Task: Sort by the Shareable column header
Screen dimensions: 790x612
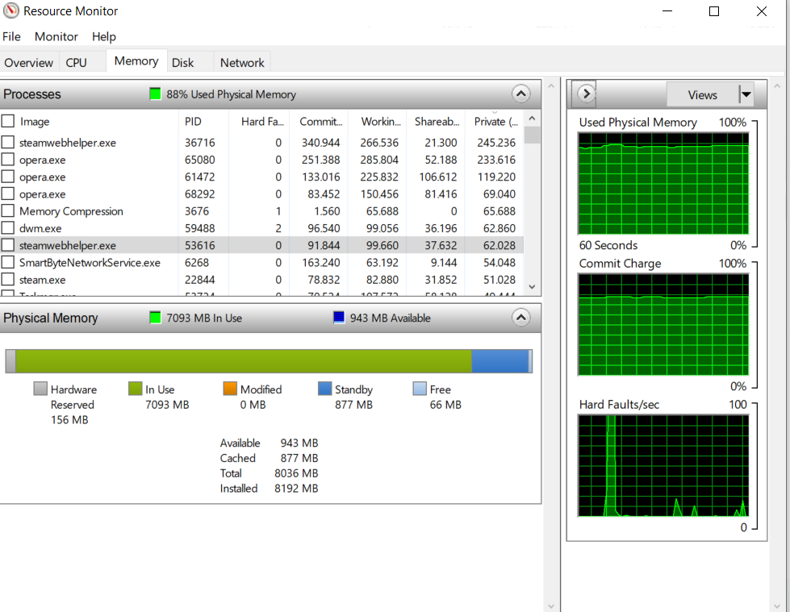Action: (436, 121)
